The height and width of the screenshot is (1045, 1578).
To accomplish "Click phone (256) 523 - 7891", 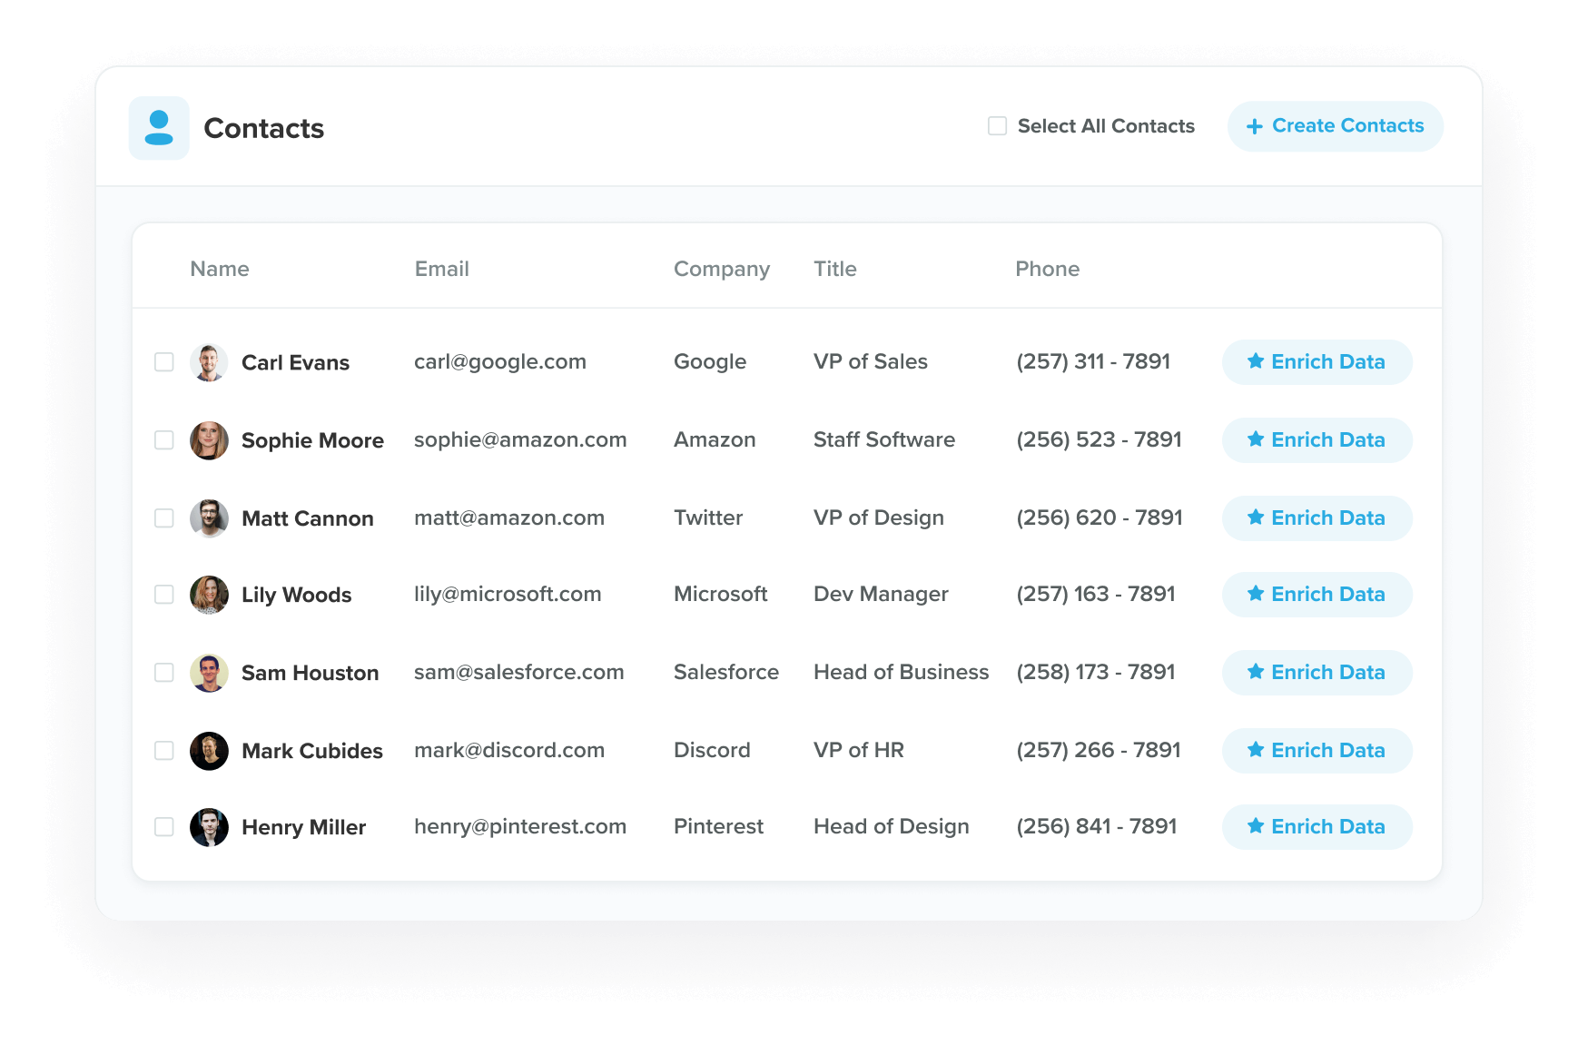I will (x=1100, y=439).
